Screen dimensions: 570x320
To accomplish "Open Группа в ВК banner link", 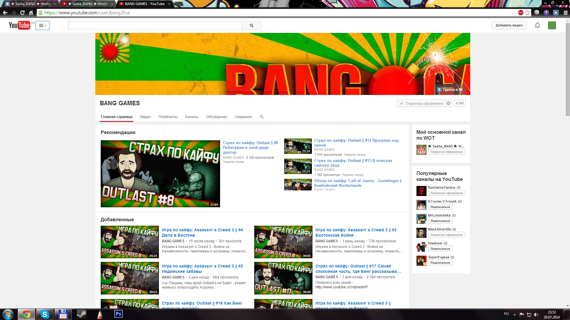I will (x=450, y=90).
